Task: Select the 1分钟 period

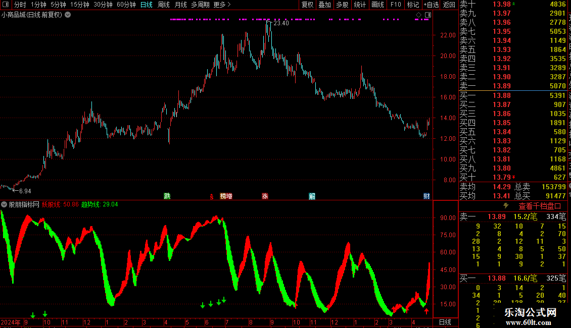Action: [x=38, y=5]
